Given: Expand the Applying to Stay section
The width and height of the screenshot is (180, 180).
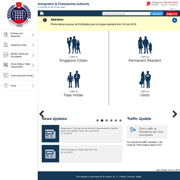Looking at the screenshot, I should tap(19, 45).
